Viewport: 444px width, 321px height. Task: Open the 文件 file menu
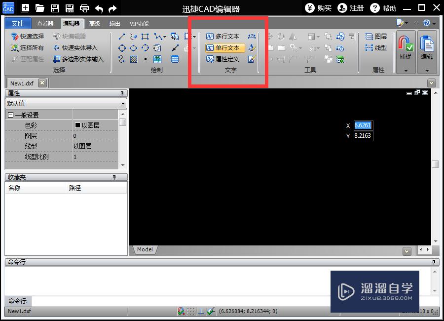click(x=18, y=23)
